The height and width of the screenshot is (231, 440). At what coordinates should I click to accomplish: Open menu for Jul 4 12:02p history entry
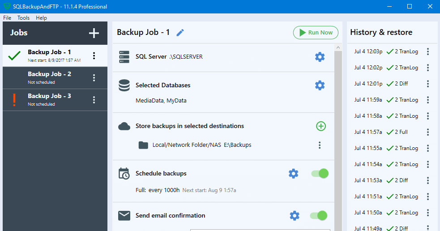(x=427, y=68)
